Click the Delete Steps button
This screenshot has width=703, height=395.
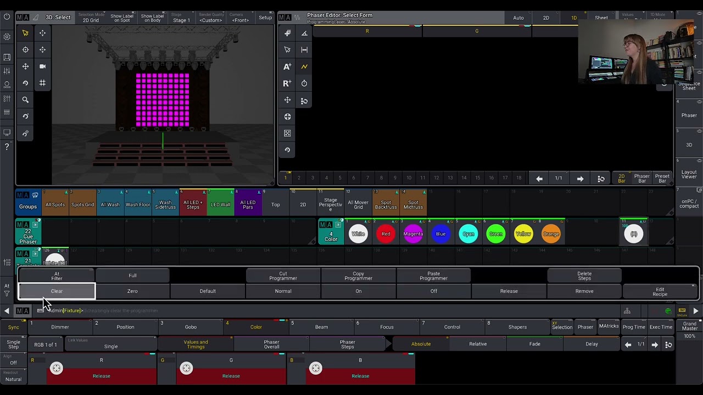tap(584, 276)
